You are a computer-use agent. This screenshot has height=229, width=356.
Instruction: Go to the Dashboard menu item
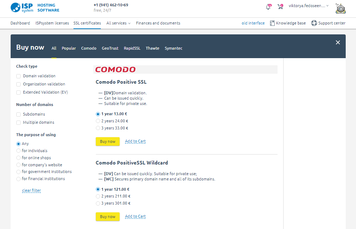[20, 23]
